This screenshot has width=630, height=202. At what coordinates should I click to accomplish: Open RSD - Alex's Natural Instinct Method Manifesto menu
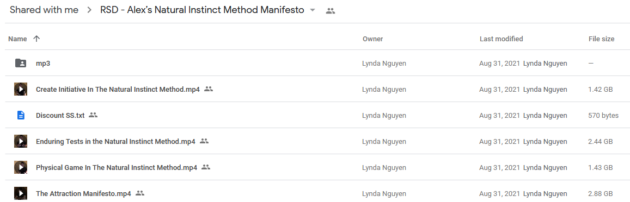pos(202,10)
